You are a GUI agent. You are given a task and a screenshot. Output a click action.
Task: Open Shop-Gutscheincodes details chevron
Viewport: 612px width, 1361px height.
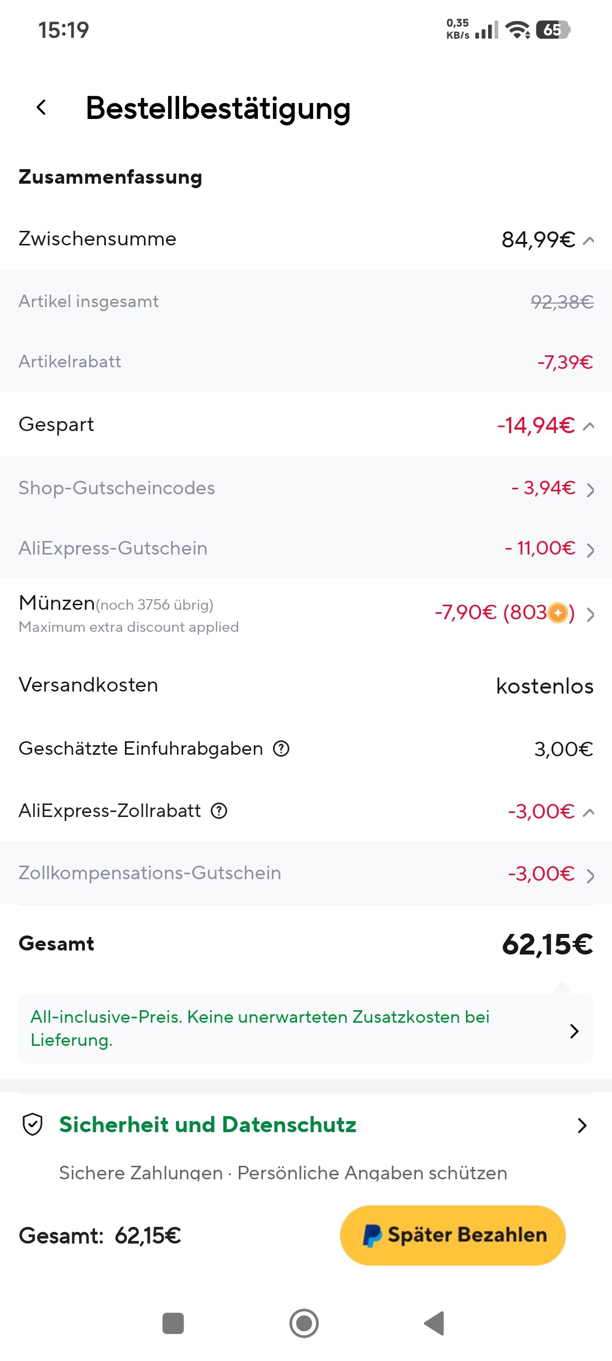(x=590, y=490)
